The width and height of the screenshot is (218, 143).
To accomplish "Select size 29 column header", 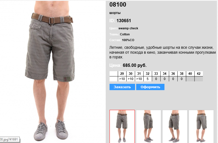I will (122, 74).
